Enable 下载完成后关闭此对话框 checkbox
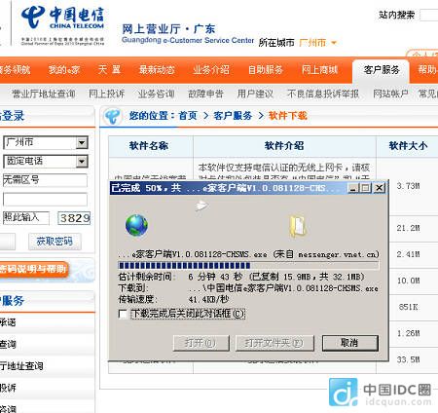 coord(123,315)
